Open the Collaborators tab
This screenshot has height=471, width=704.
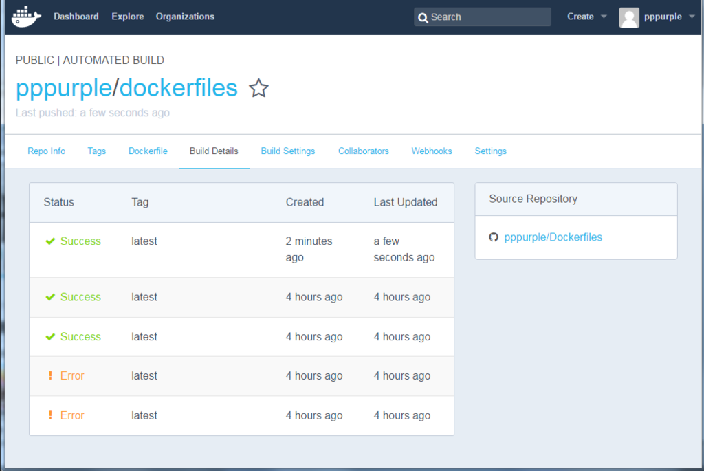pyautogui.click(x=363, y=151)
